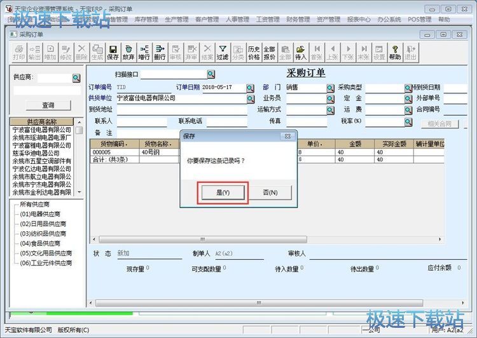The image size is (477, 338).
Task: Open History Price (历史价格) tool
Action: (254, 53)
